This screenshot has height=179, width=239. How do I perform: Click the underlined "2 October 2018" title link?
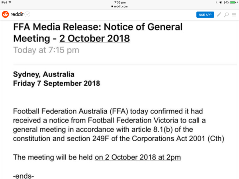pyautogui.click(x=94, y=38)
